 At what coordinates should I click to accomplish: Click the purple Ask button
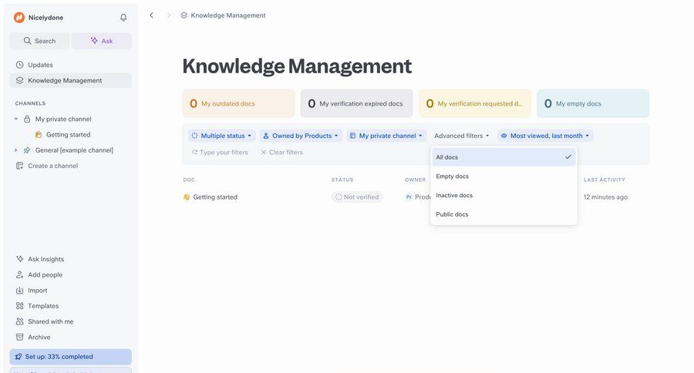[x=102, y=41]
